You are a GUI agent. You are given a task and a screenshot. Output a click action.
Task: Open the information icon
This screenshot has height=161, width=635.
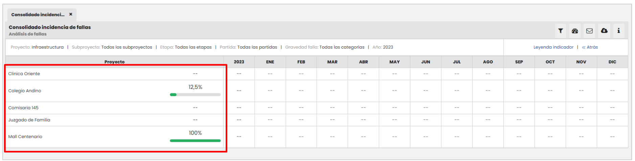pyautogui.click(x=618, y=31)
